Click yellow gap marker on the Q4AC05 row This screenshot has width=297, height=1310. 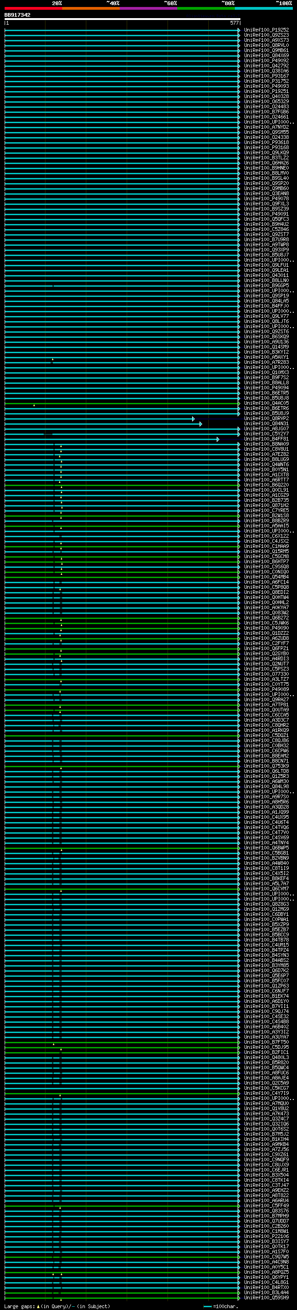click(34, 405)
